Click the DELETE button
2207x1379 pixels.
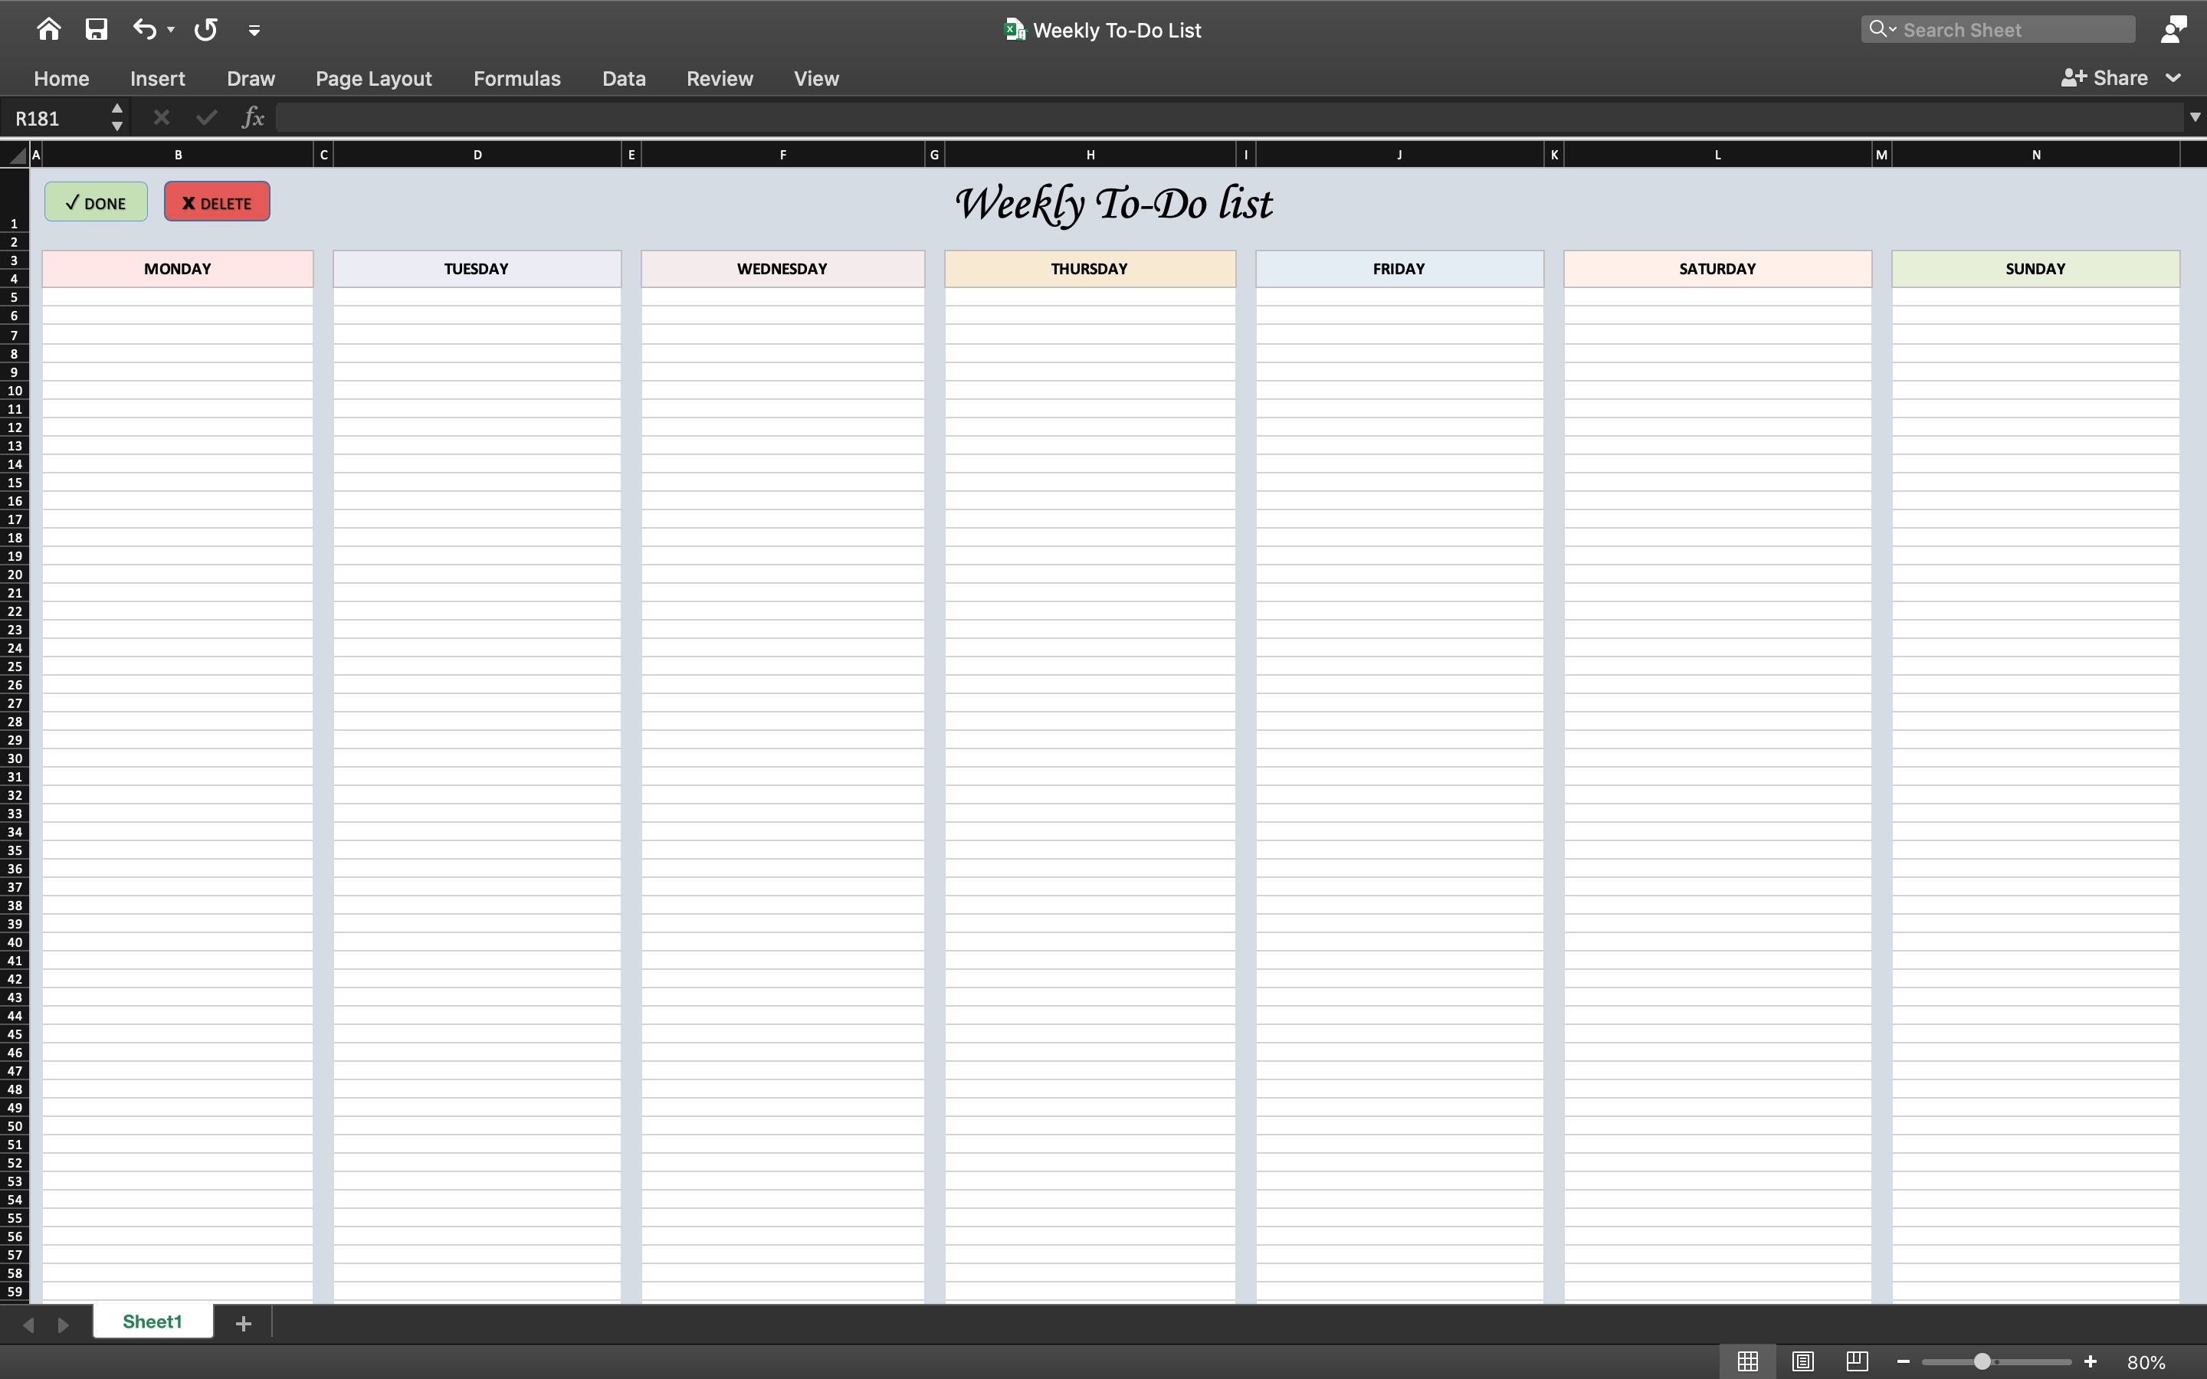pos(217,201)
